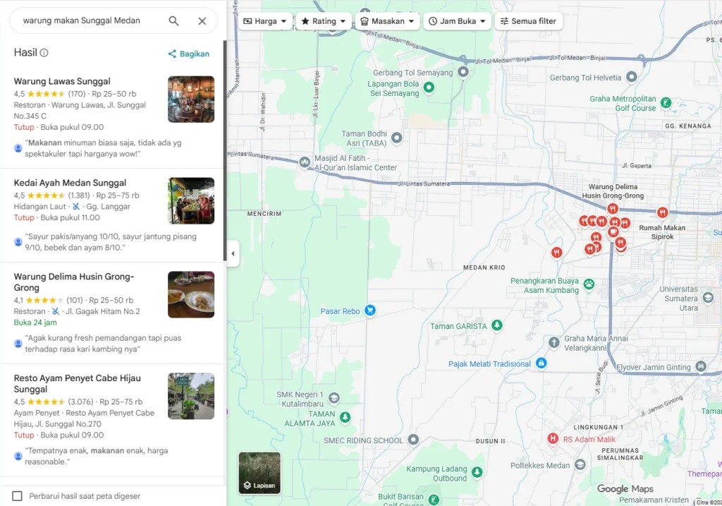View Warung Lawas Sunggal photo thumbnail

tap(191, 99)
